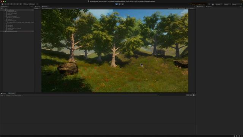The image size is (243, 137).
Task: Toggle Mute Audio in Game view
Action: [x=182, y=8]
